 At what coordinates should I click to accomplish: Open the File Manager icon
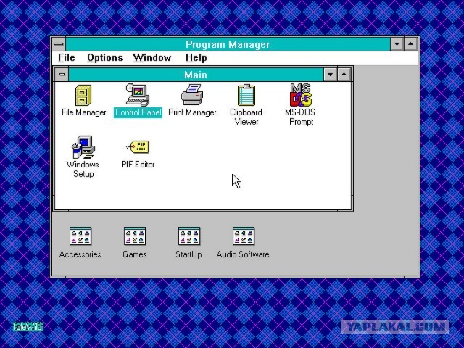[x=83, y=95]
